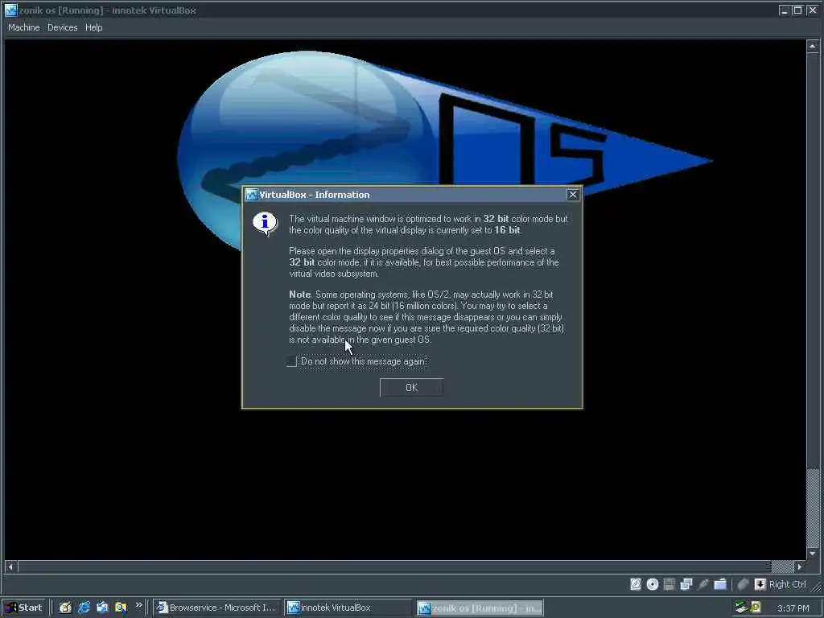Open the Start menu

click(24, 608)
